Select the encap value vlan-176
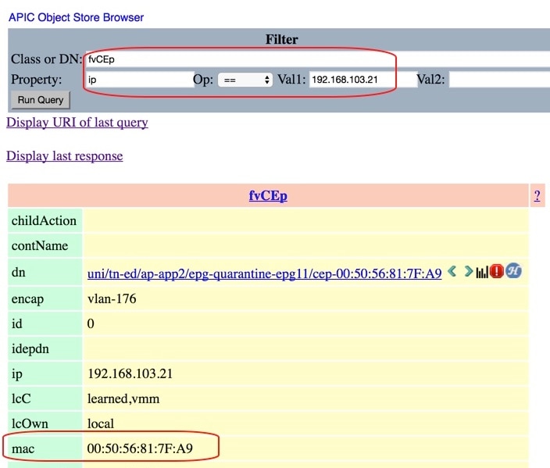The image size is (550, 468). pyautogui.click(x=112, y=299)
